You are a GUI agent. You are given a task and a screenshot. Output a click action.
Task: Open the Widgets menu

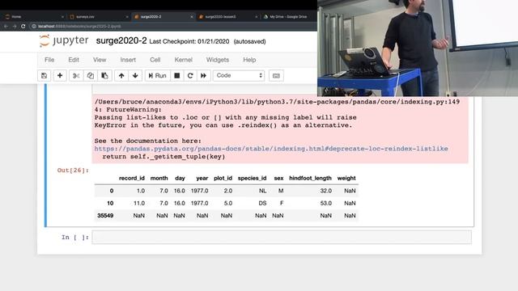tap(218, 60)
